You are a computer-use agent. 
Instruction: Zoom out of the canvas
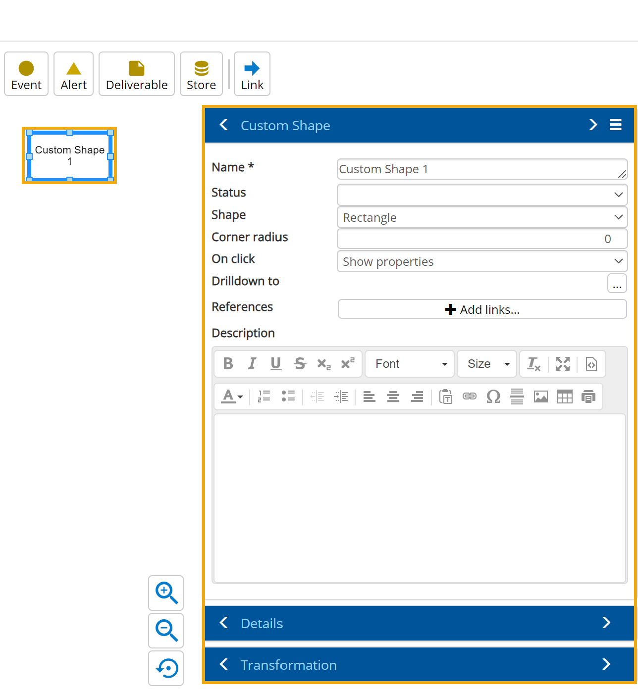pos(166,631)
